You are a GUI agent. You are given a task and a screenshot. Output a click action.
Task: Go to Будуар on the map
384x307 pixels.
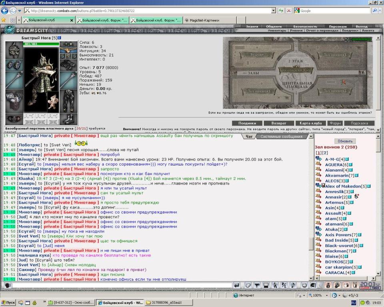tap(257, 55)
